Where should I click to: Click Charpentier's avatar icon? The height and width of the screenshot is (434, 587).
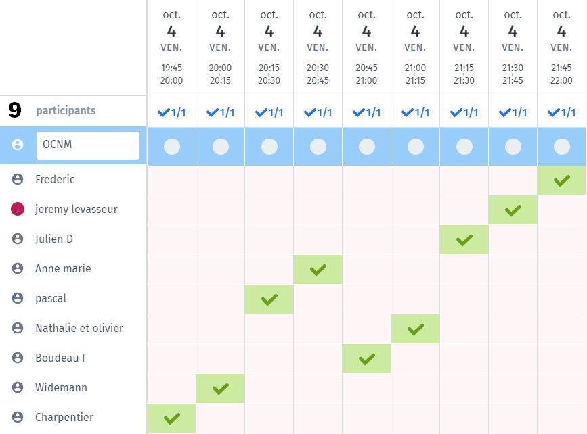[x=18, y=417]
